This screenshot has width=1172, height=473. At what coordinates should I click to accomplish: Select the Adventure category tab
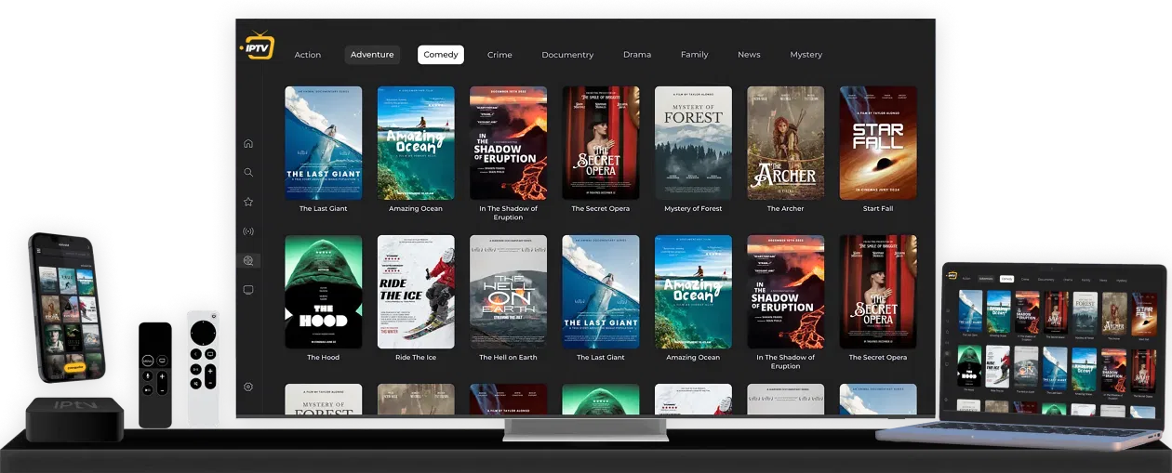click(x=372, y=55)
